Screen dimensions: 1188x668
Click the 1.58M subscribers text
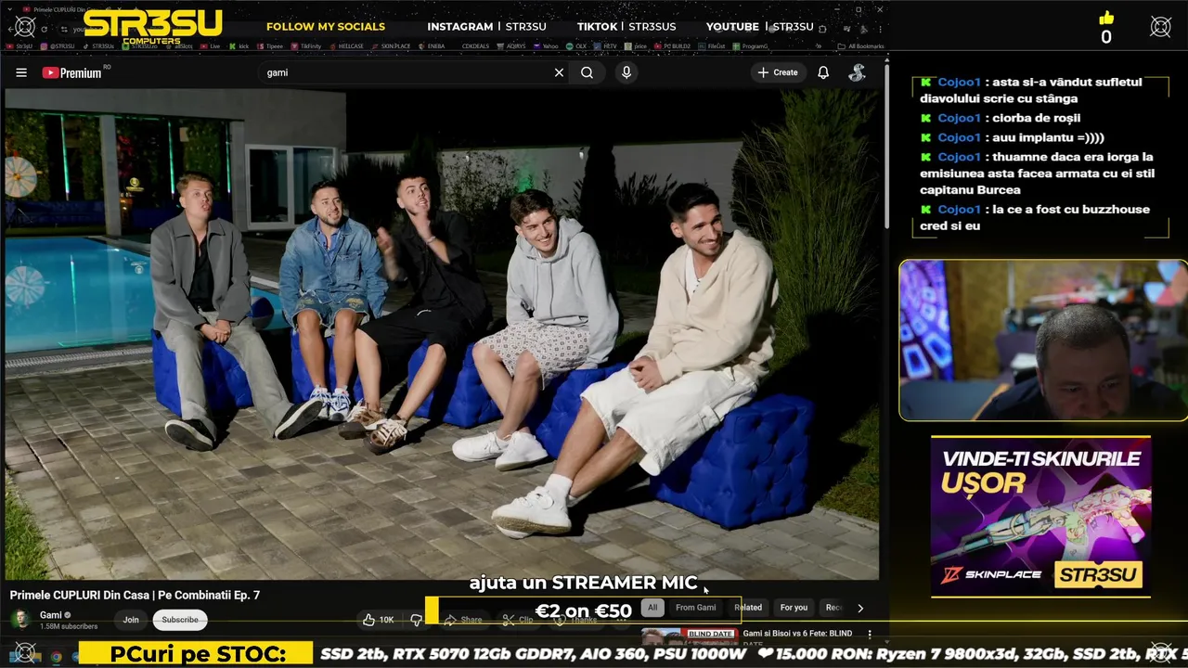pyautogui.click(x=69, y=626)
